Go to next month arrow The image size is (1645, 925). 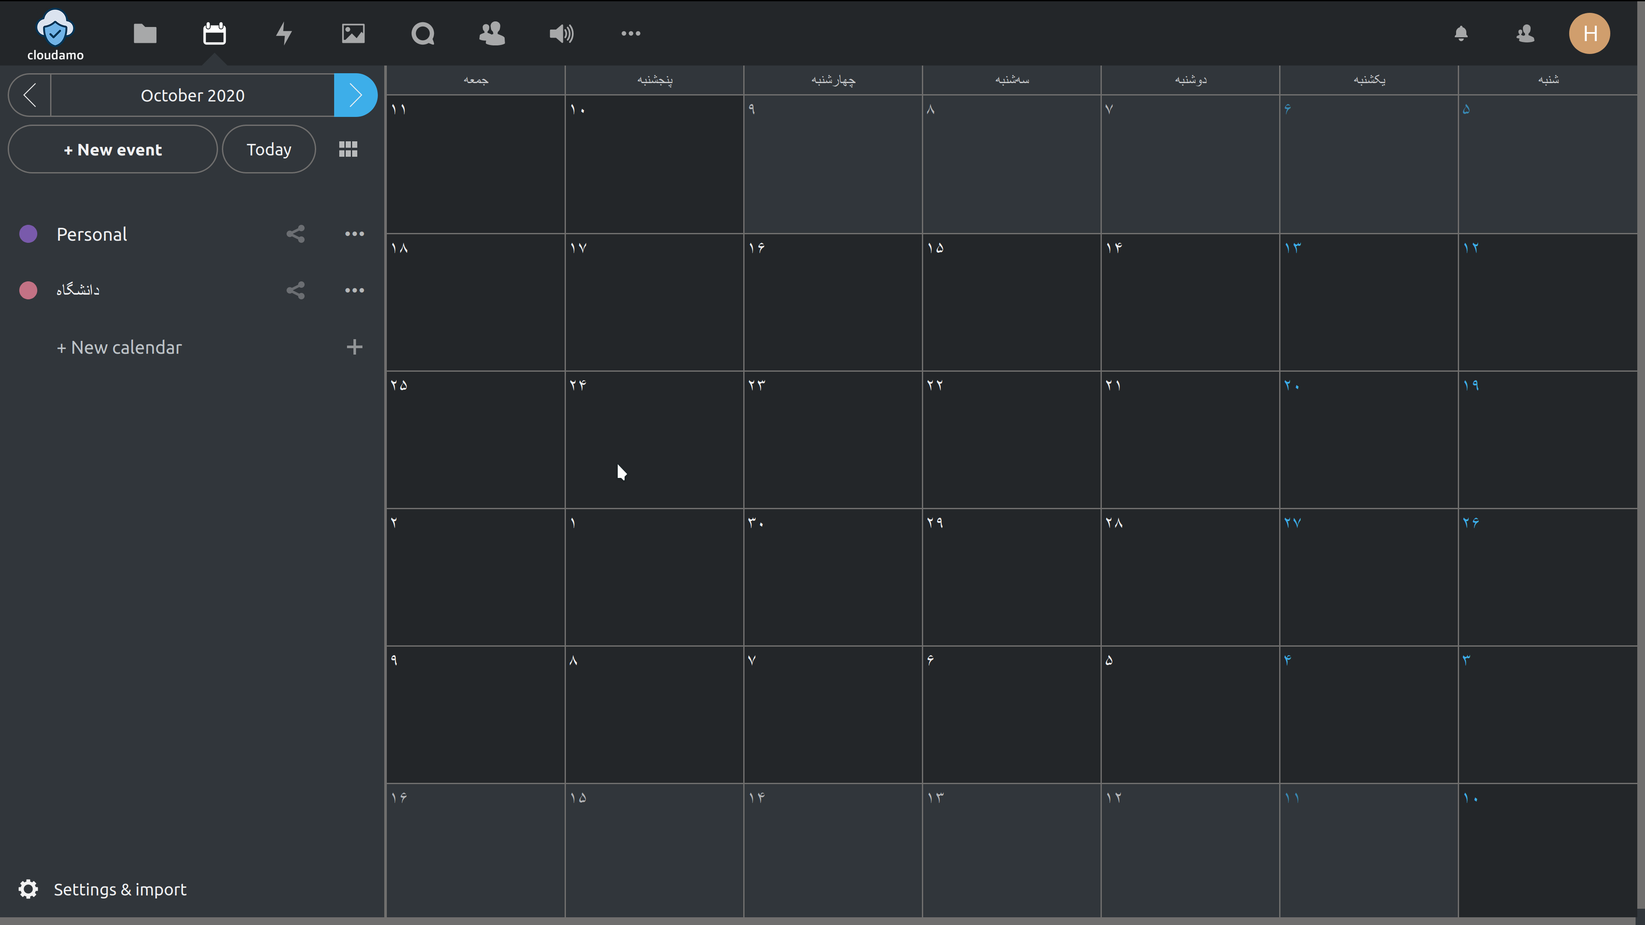[x=356, y=95]
